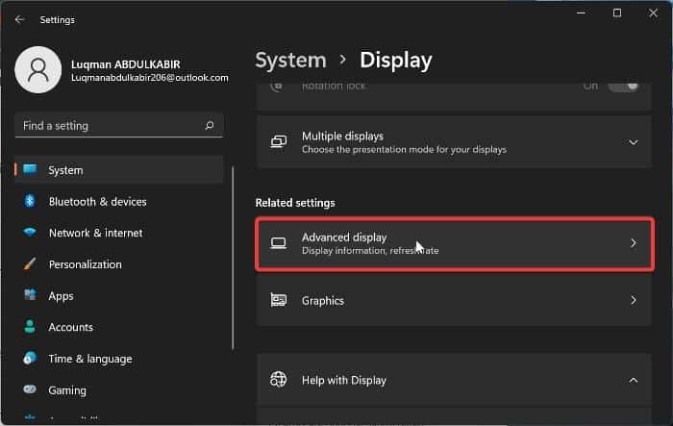The image size is (673, 426).
Task: Click the Luqman ABDULKABIR account name
Action: coord(125,64)
